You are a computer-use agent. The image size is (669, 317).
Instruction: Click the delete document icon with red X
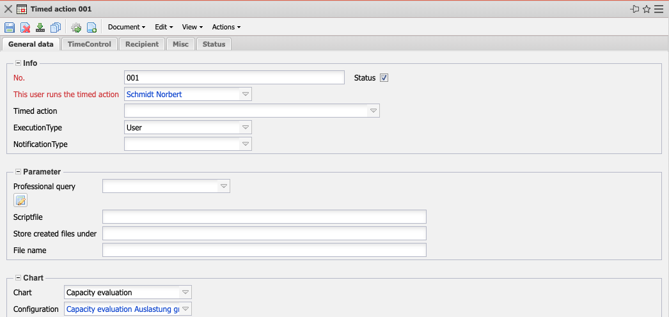25,27
